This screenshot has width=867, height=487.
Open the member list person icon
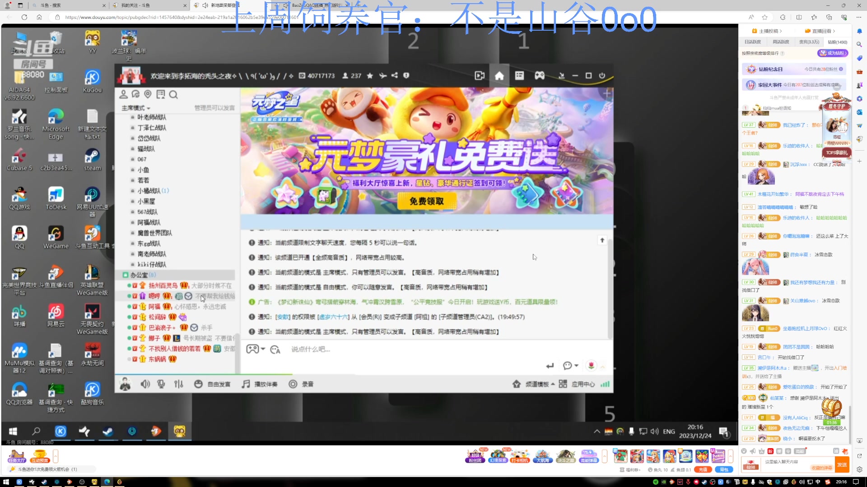[123, 94]
